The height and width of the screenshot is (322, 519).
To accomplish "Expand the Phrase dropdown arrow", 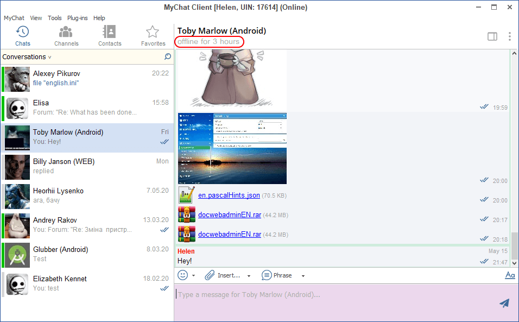I will [303, 276].
